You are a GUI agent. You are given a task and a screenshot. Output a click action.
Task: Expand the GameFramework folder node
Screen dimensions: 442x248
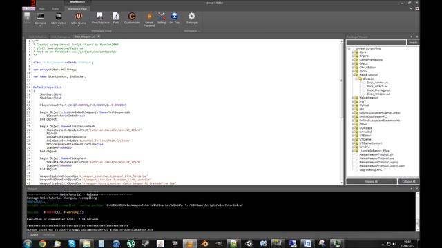(x=353, y=60)
